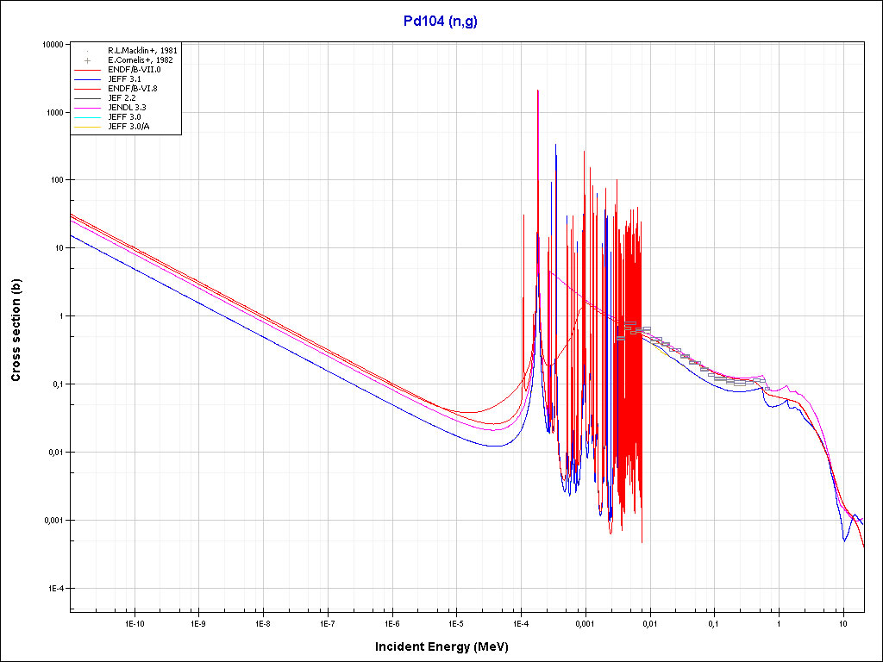883x662 pixels.
Task: Select the R.L.Macklin+, 1981 legend entry
Action: (x=142, y=51)
